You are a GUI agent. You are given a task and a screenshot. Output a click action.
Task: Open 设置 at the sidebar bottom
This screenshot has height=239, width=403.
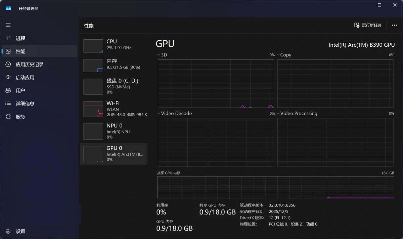[40, 231]
